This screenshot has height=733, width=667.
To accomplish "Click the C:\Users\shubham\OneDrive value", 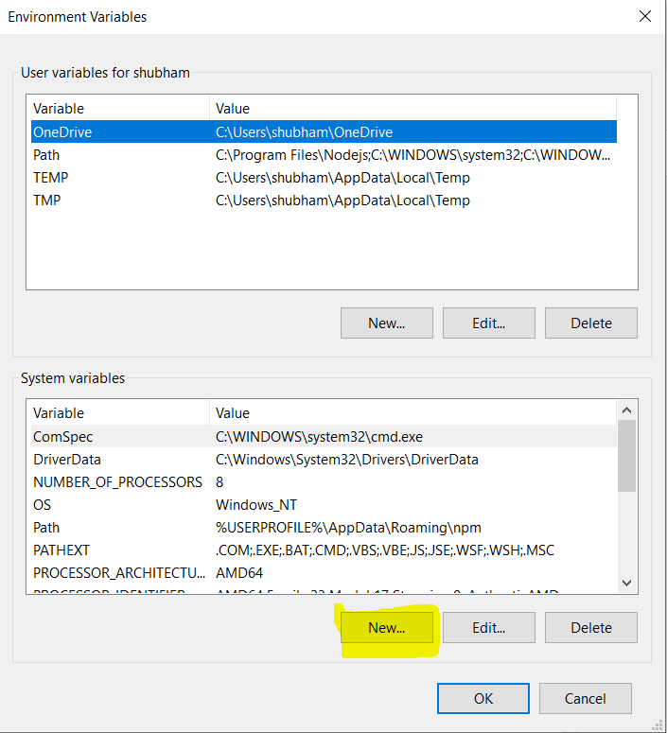I will [304, 131].
